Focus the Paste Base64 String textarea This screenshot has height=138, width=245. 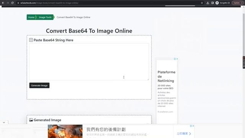click(x=89, y=62)
